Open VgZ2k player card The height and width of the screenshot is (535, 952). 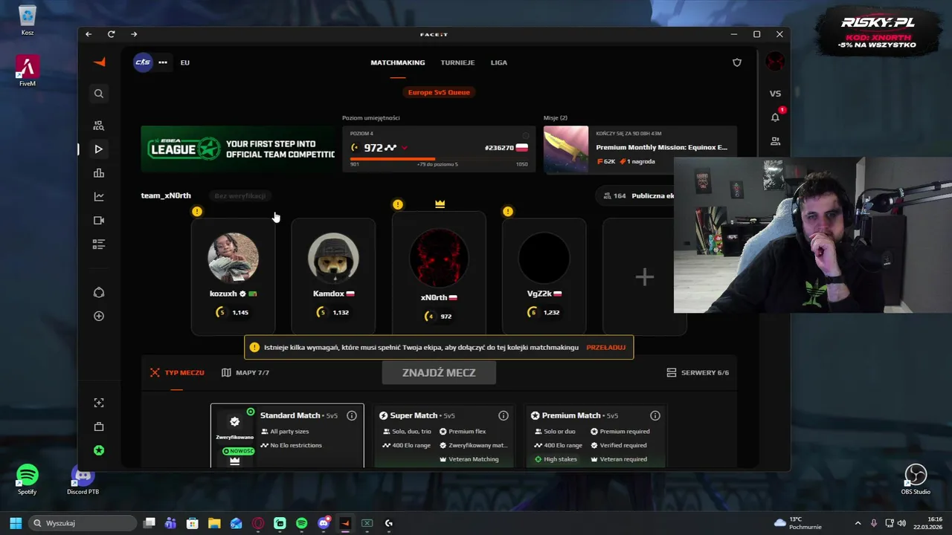pos(544,276)
